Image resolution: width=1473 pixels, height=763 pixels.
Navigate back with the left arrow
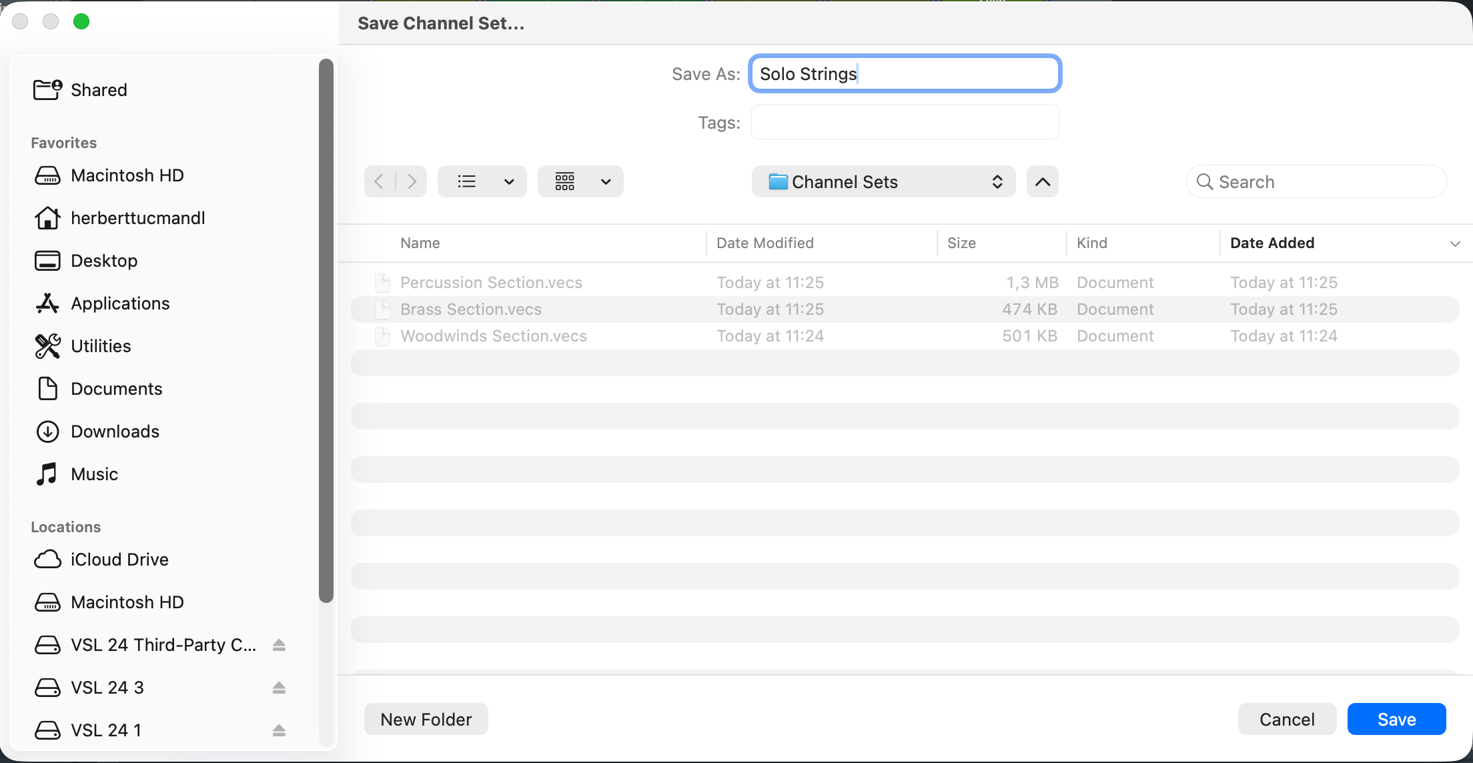pyautogui.click(x=379, y=181)
